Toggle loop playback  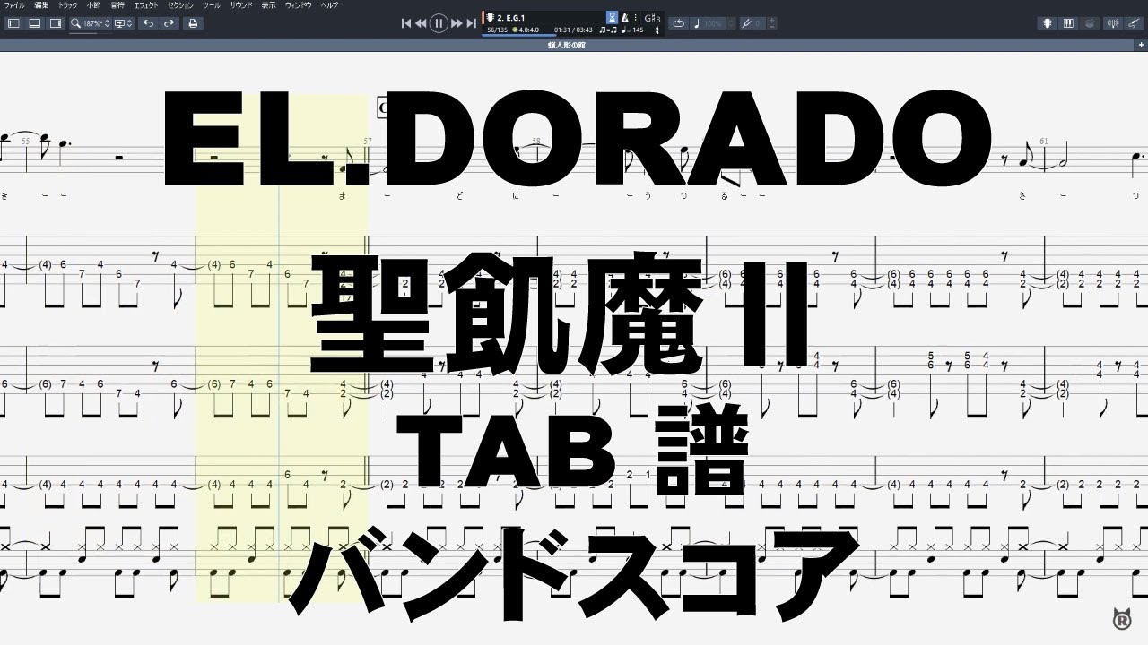pyautogui.click(x=679, y=23)
